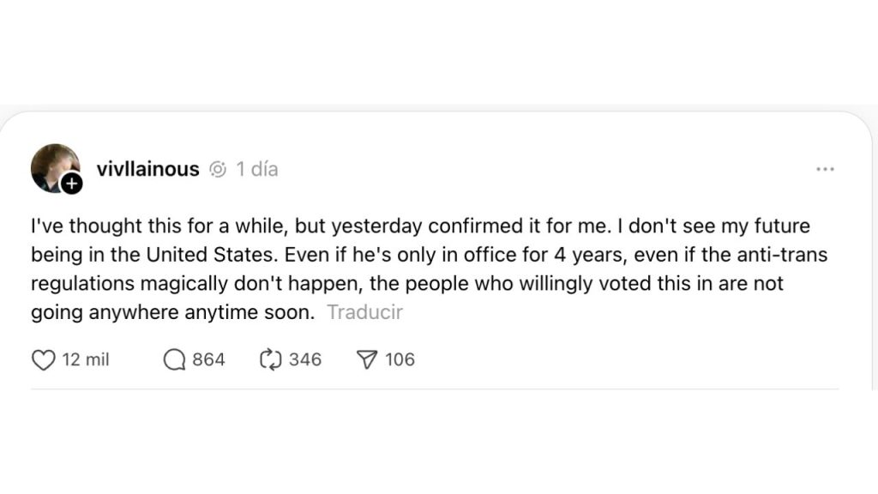Screen dimensions: 878x494
Task: Click the line starting "regulations magically"
Action: tap(407, 283)
